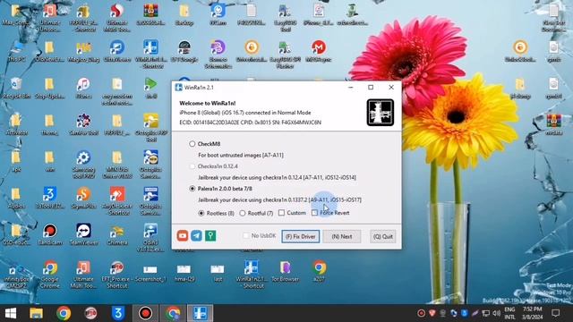
Task: Open the volume control in system tray
Action: coord(496,313)
